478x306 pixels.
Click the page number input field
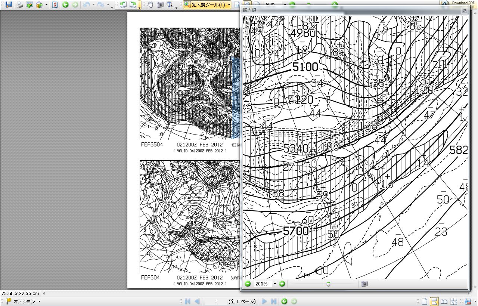click(215, 302)
